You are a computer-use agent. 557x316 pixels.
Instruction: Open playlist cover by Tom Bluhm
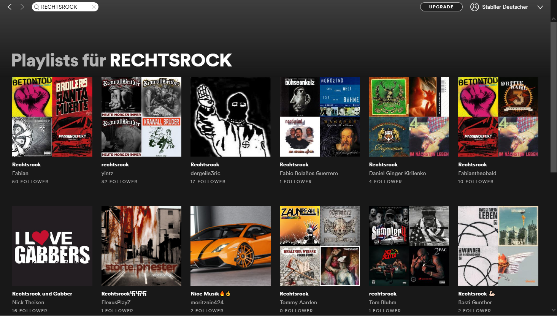[x=409, y=246]
